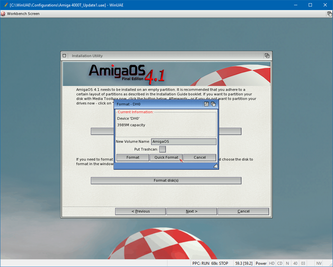Click the Installation Utility close gadget
Screen dimensions: 333x267
click(64, 55)
